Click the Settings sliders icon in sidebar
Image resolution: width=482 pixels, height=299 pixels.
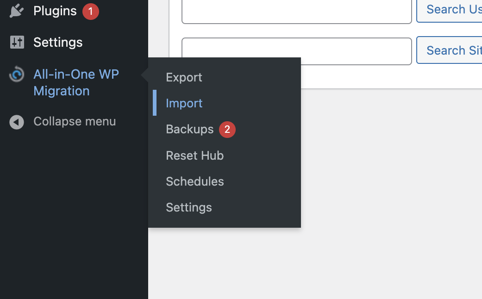point(17,43)
